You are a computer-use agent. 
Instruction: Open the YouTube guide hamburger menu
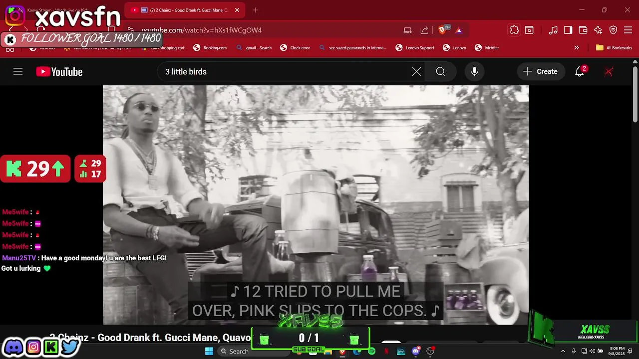click(18, 72)
